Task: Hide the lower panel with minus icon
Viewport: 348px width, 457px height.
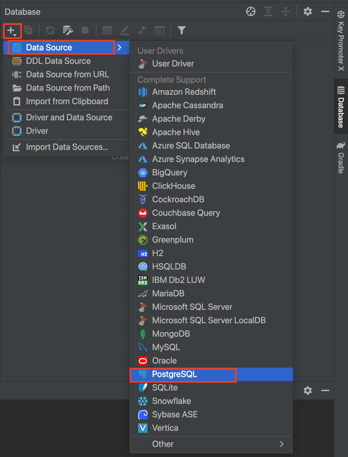Action: (325, 390)
